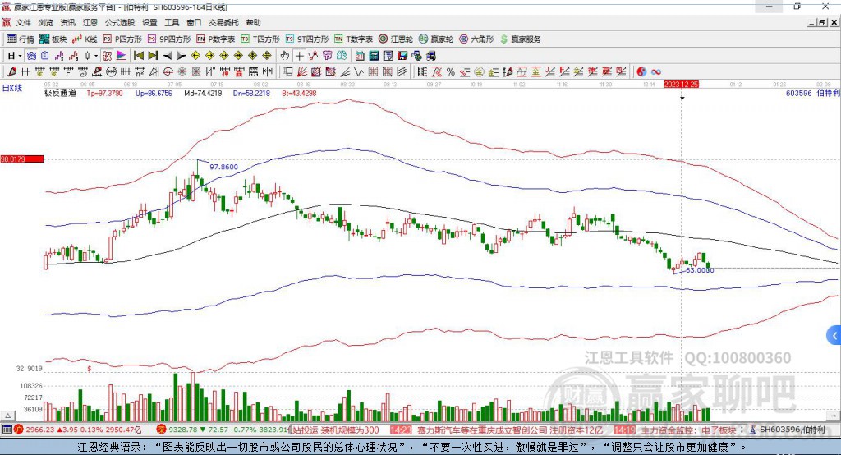Select the Gann fan lines tool
The height and width of the screenshot is (455, 841).
[302, 72]
